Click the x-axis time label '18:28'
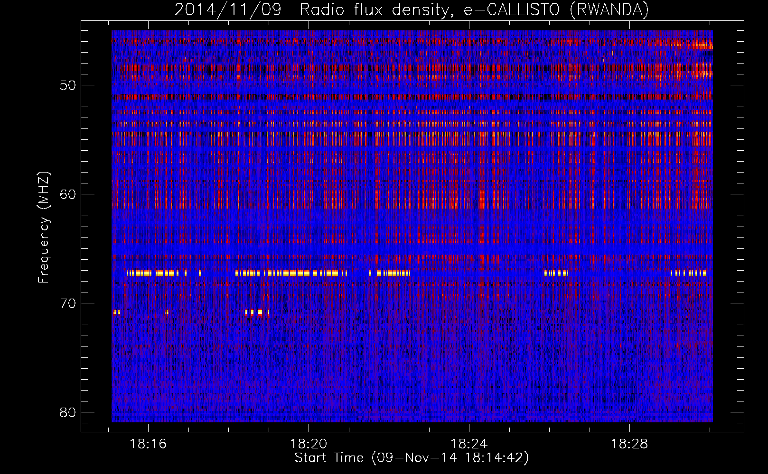 tap(629, 444)
